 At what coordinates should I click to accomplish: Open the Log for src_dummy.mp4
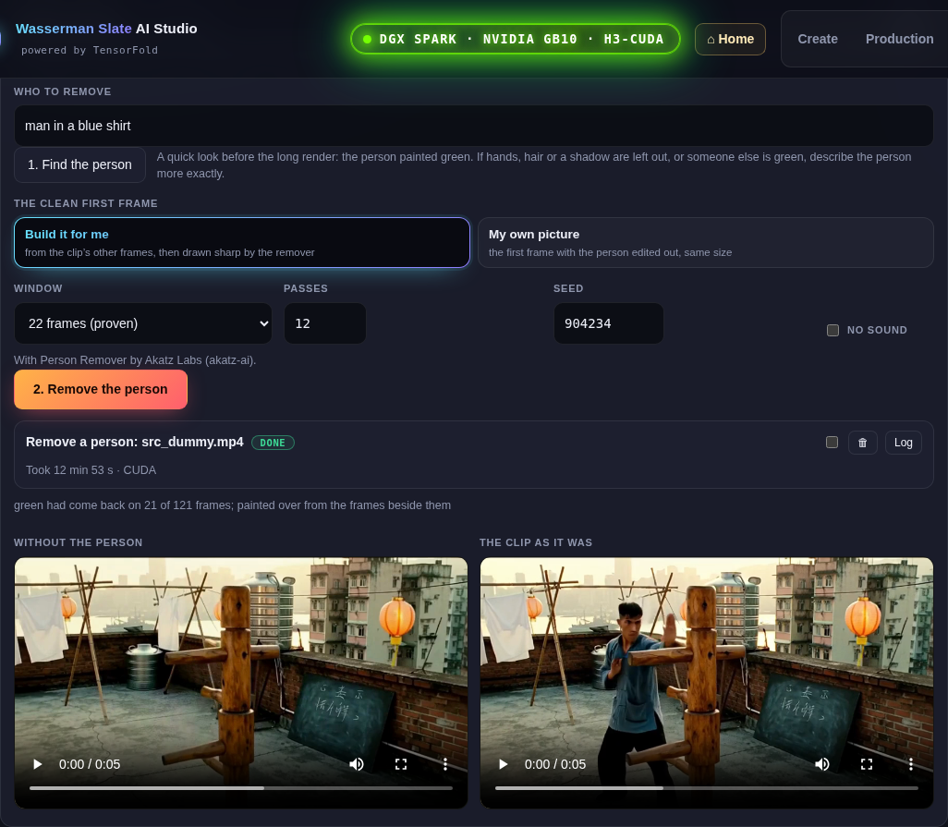click(x=904, y=443)
